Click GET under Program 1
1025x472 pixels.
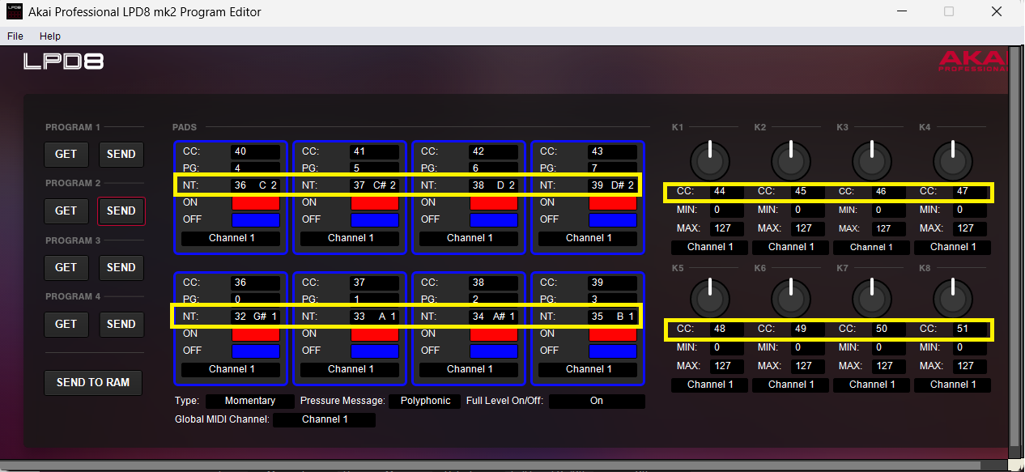coord(66,154)
